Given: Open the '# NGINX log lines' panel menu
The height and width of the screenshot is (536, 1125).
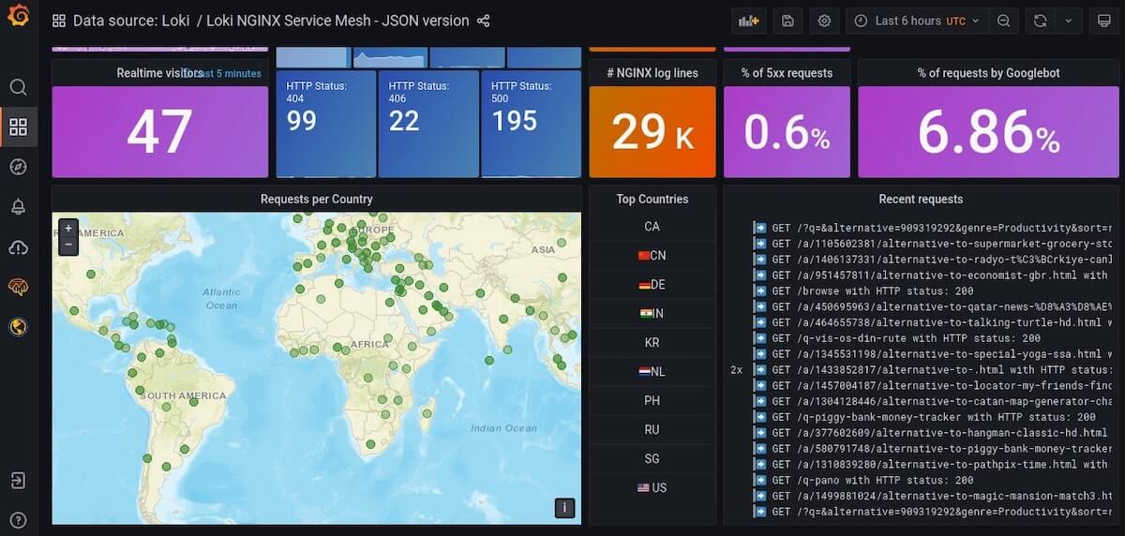Looking at the screenshot, I should coord(652,72).
